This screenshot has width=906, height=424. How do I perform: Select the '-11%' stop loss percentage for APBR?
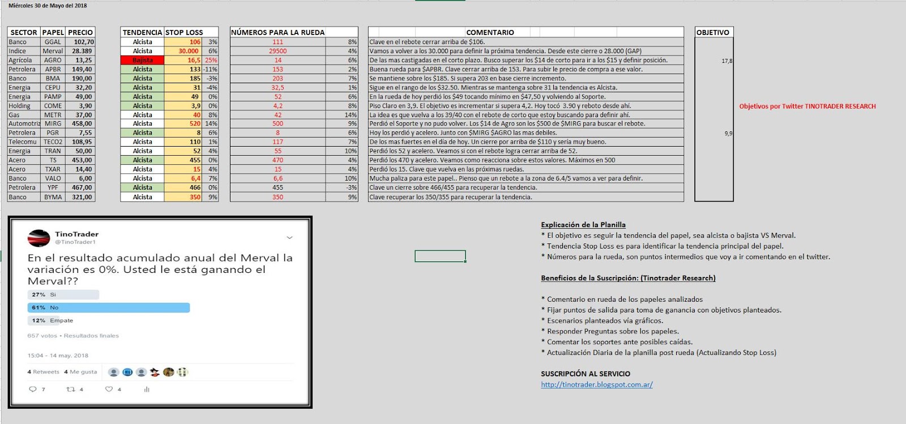[x=210, y=69]
